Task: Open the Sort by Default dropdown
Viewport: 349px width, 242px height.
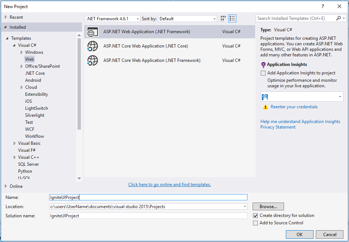Action: [x=188, y=18]
